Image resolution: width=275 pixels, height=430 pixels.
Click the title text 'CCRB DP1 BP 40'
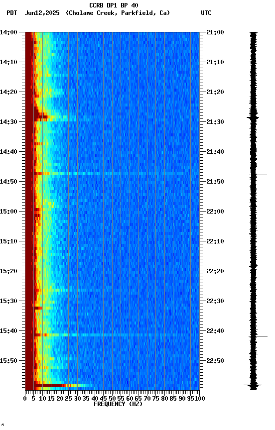point(114,5)
